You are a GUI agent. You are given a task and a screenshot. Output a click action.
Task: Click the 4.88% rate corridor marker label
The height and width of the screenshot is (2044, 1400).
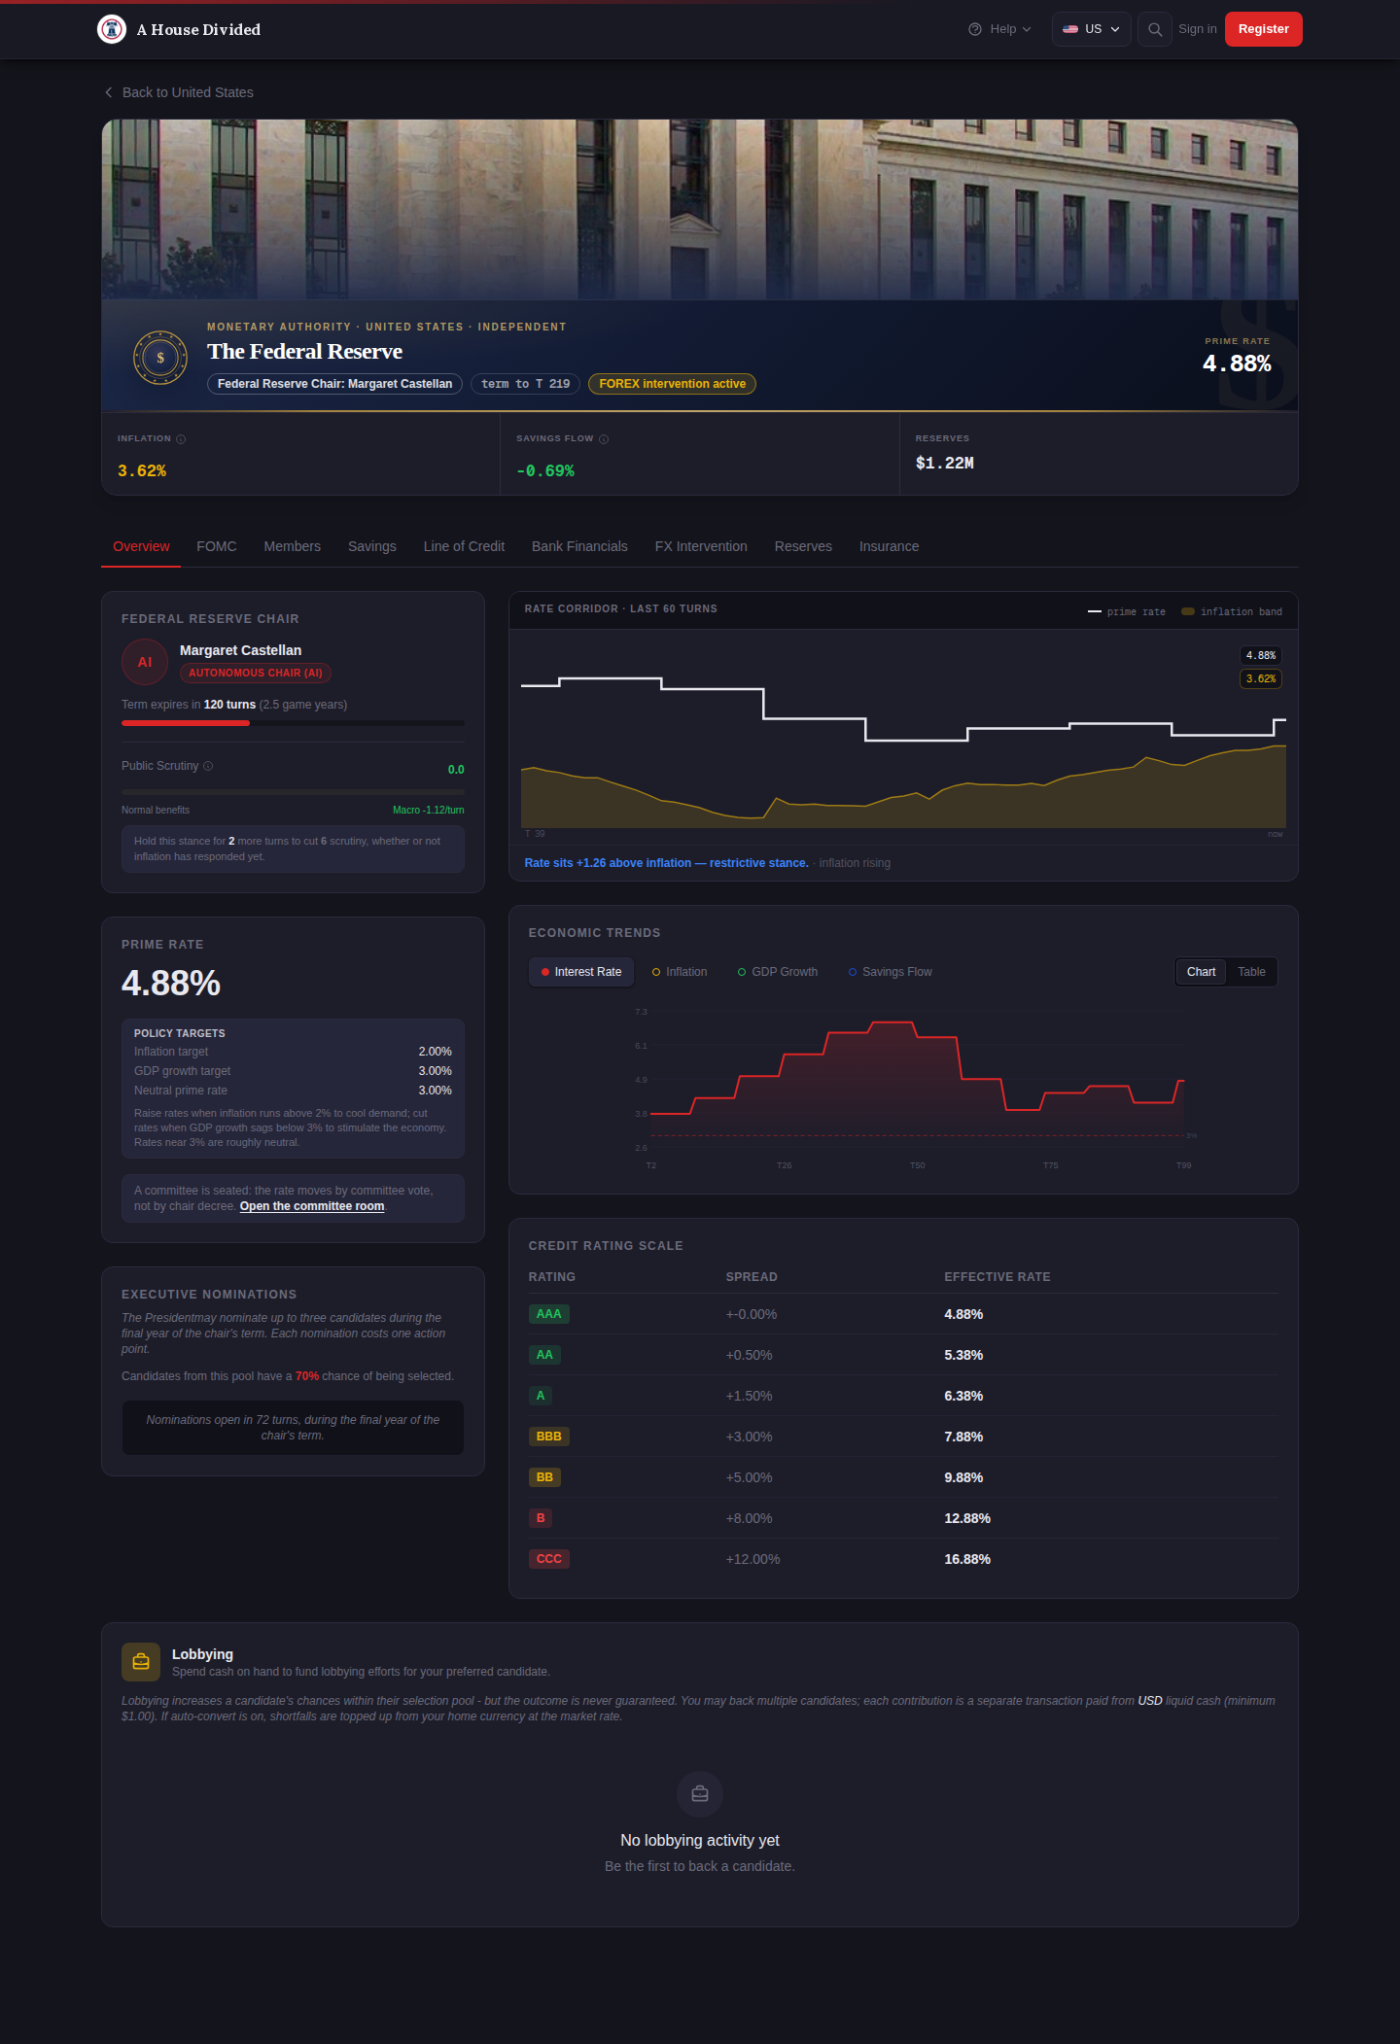tap(1261, 656)
